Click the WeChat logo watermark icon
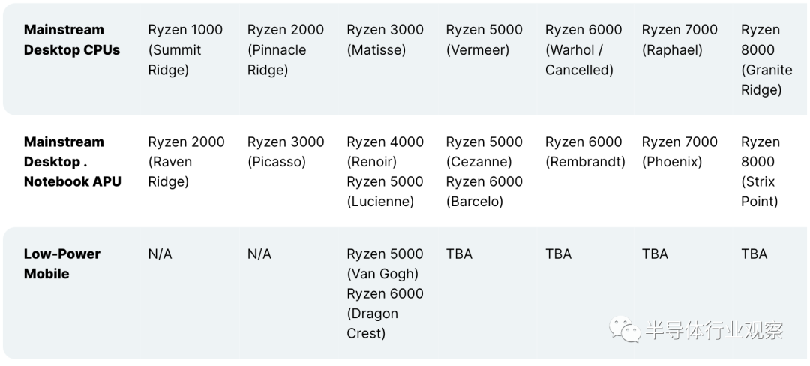Viewport: 810px width, 366px height. (625, 329)
